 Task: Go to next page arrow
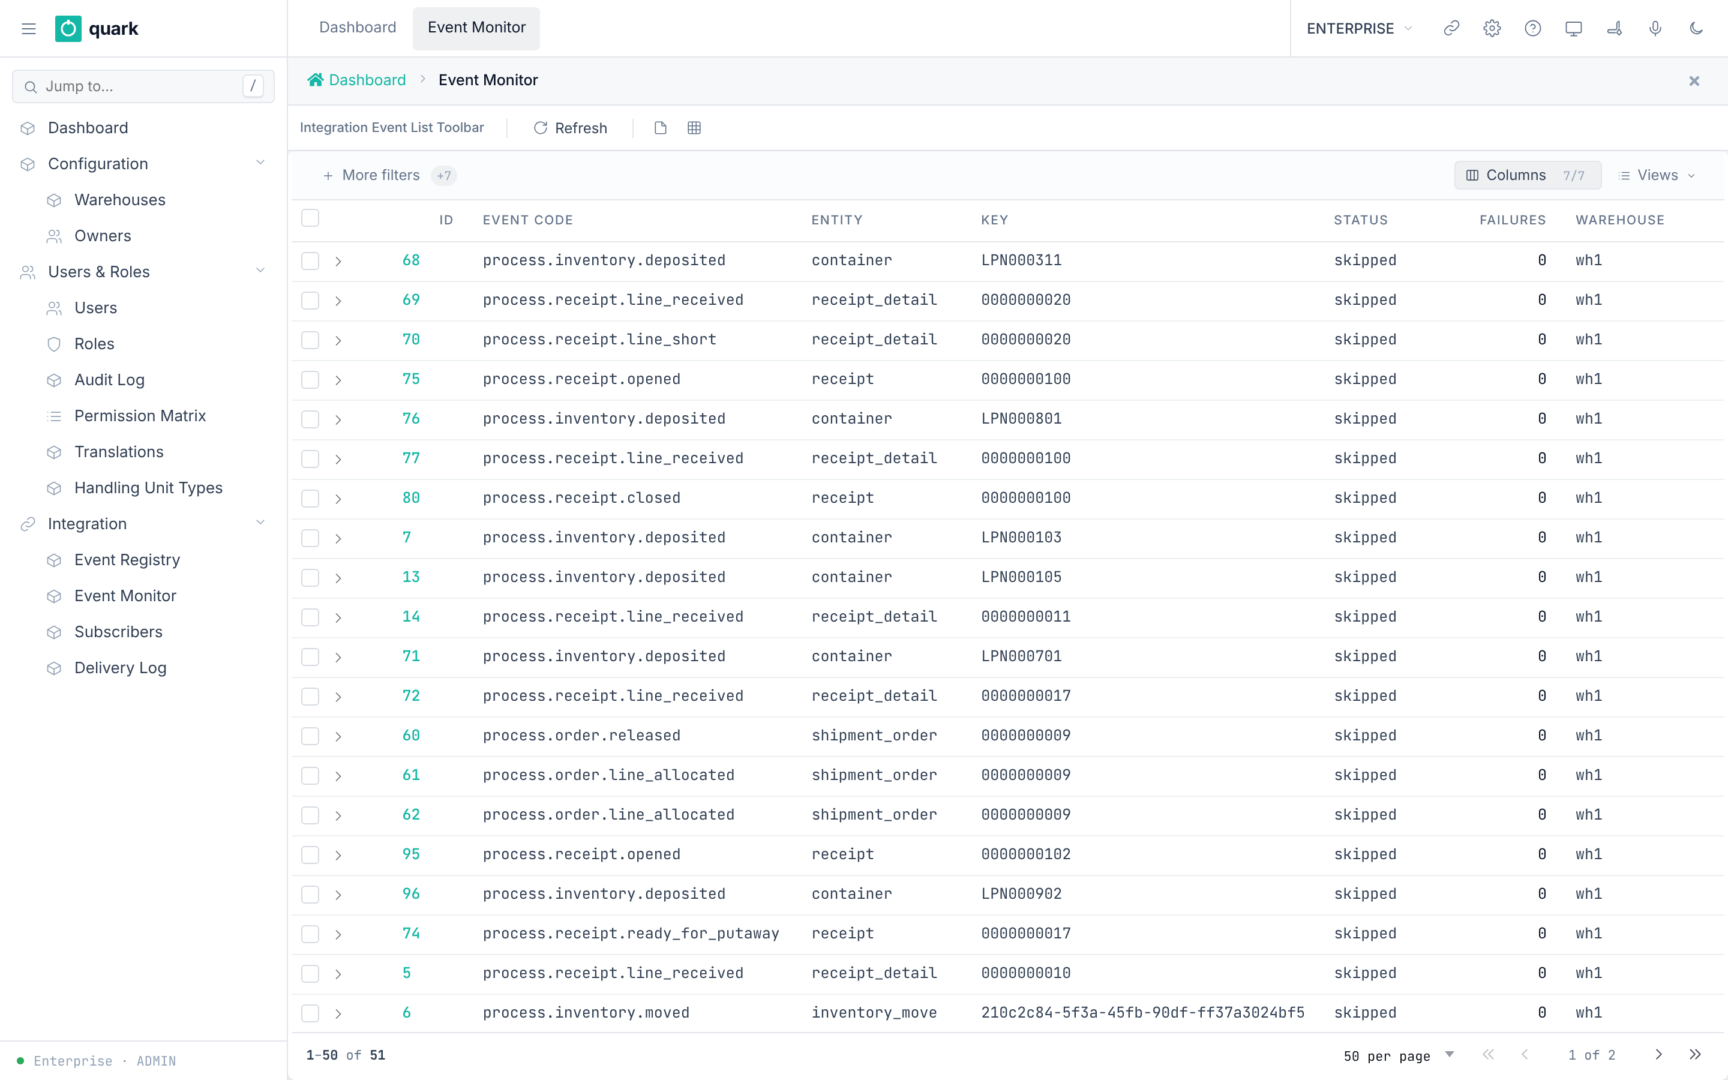point(1659,1054)
